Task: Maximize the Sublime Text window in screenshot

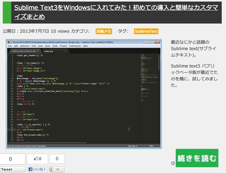Action: [152, 42]
